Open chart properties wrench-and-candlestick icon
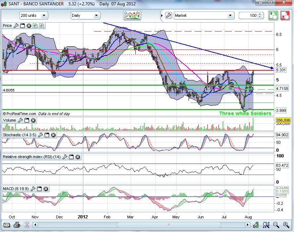 256,225
